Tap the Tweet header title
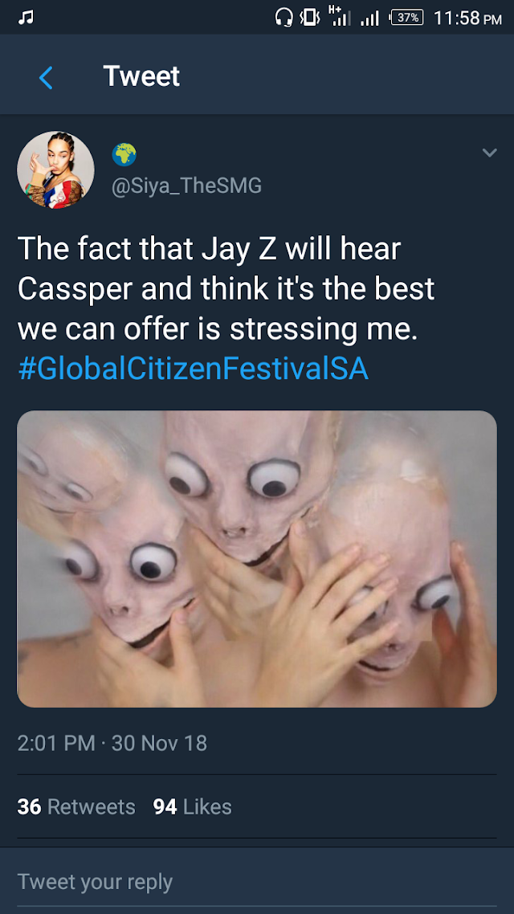514x914 pixels. 141,76
